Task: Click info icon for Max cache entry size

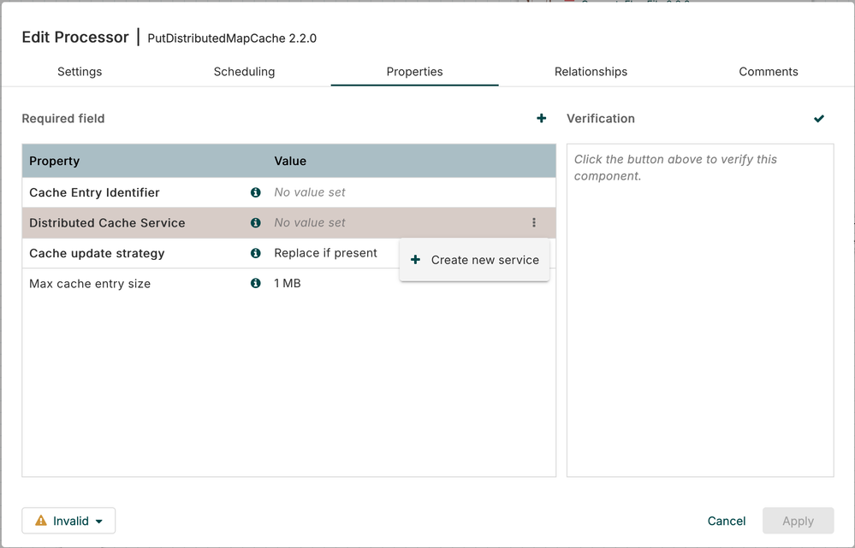Action: [255, 283]
